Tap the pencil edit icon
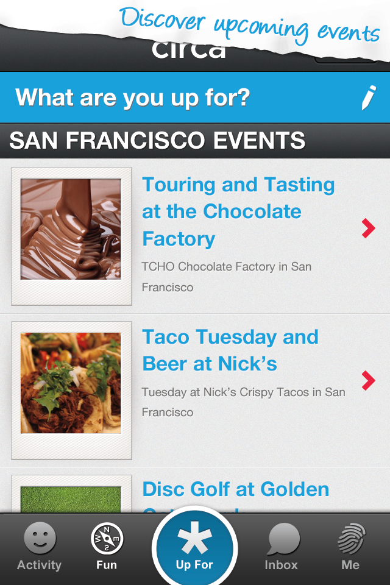Screen dimensions: 390x585 coord(369,97)
